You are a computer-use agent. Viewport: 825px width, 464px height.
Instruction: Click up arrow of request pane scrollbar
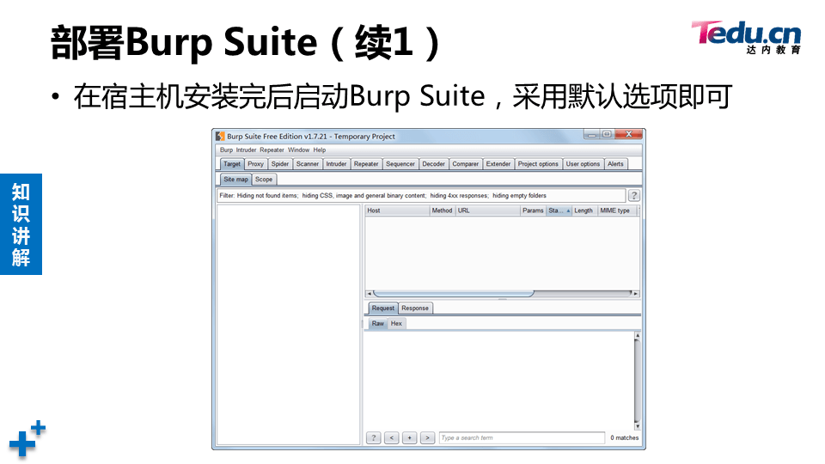(x=637, y=335)
